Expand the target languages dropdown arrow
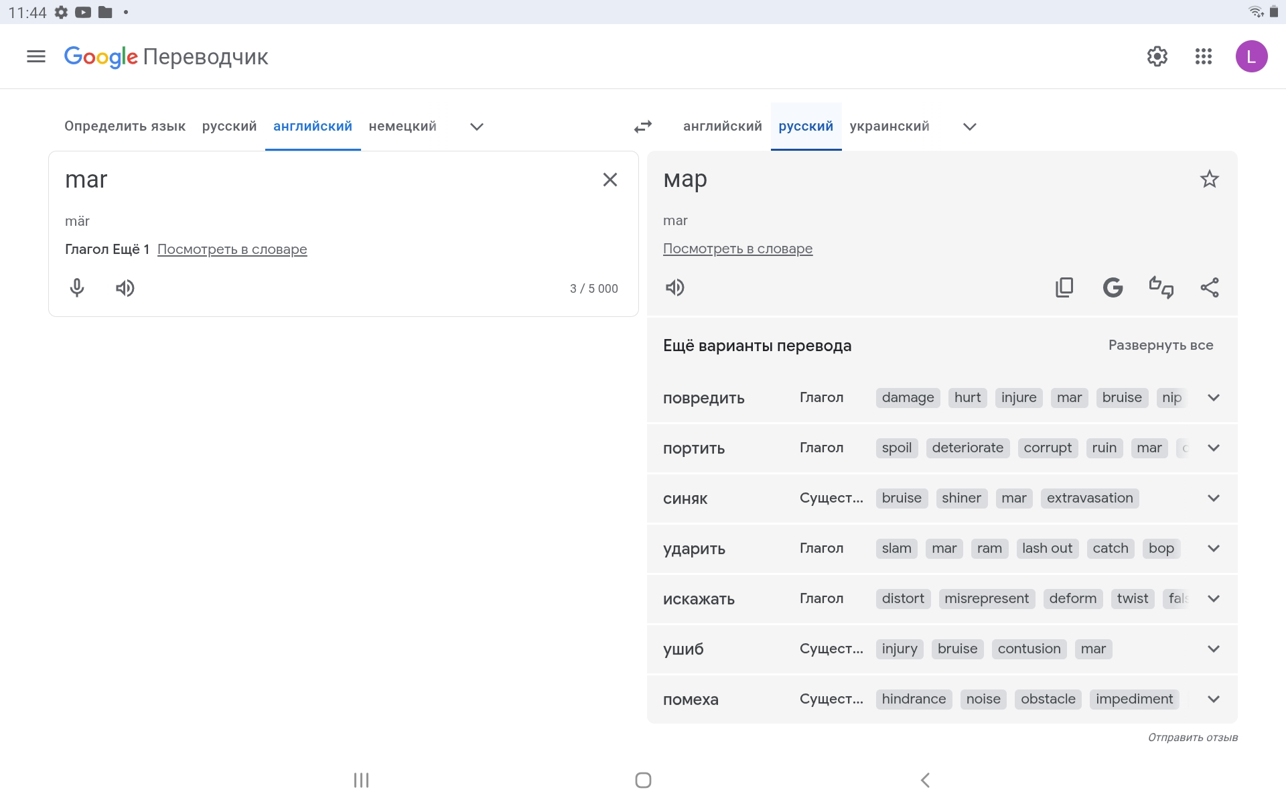1286x804 pixels. tap(970, 127)
